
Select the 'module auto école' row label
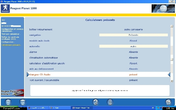tap(40, 41)
